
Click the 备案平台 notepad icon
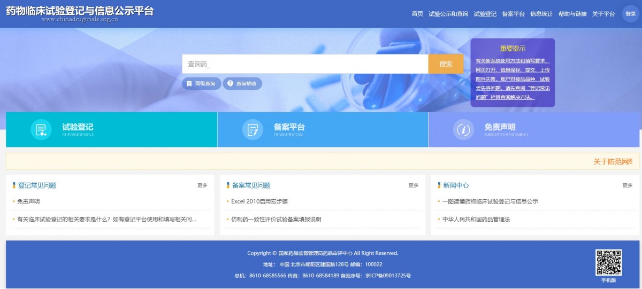tap(253, 130)
